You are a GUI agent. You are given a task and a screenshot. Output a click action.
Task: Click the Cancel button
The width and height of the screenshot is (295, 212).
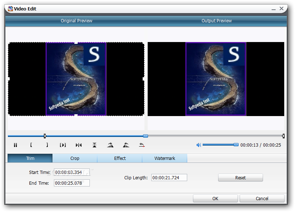coord(262,198)
